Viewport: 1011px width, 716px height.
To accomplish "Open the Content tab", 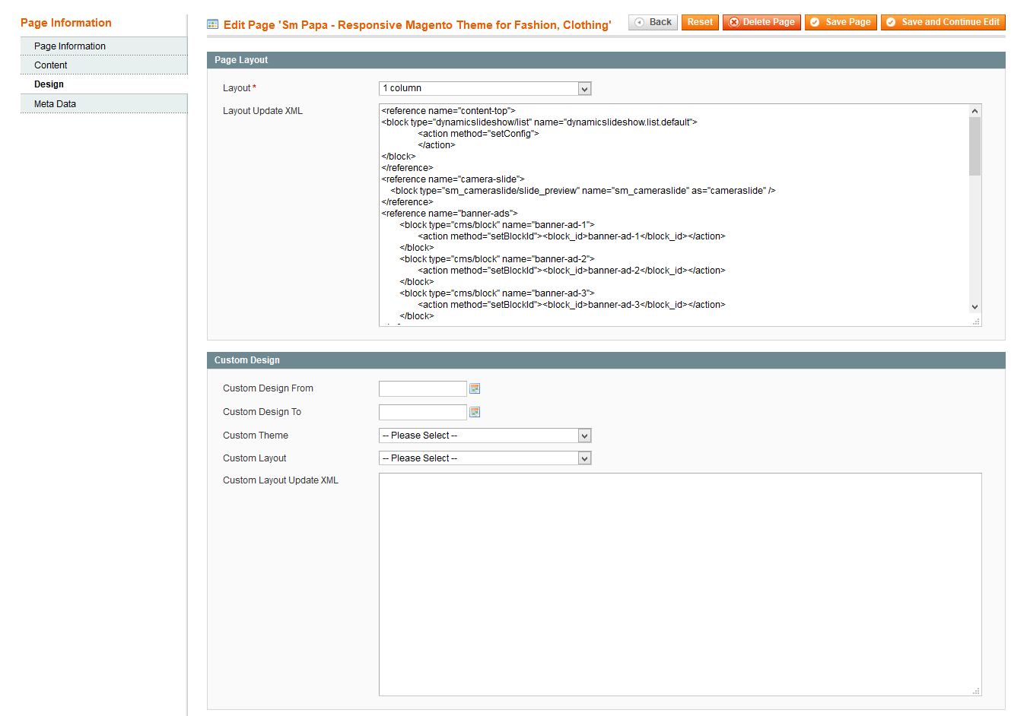I will click(51, 65).
